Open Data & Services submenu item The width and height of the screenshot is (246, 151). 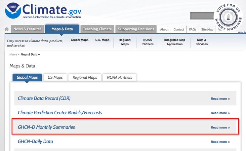coord(201,42)
